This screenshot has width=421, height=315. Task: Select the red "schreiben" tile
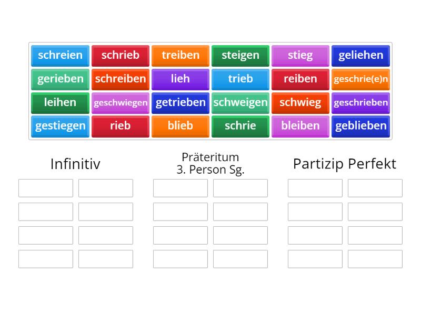(x=120, y=79)
